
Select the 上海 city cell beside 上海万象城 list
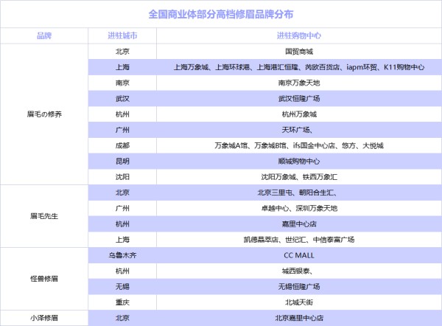(122, 67)
